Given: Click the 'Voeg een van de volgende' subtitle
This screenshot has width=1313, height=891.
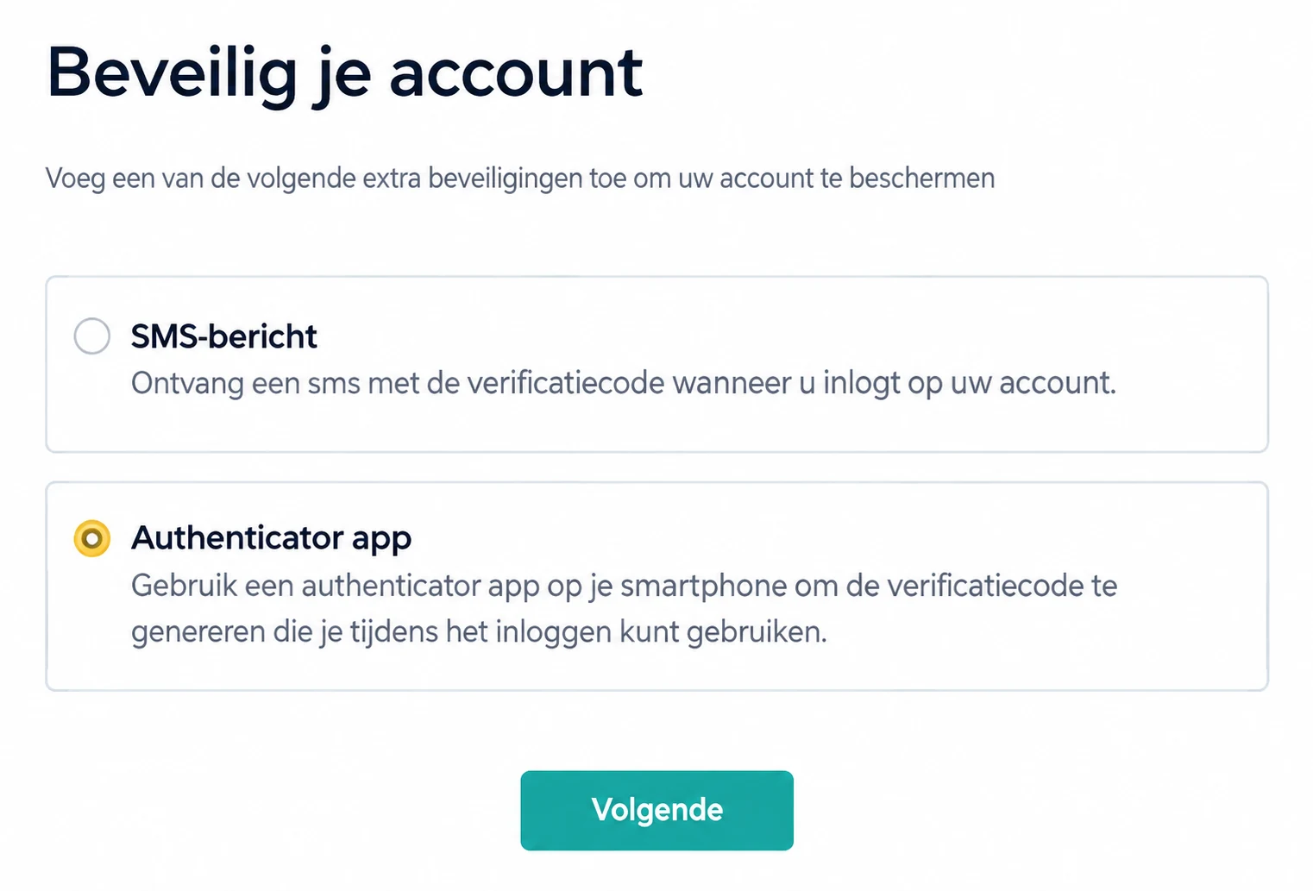Looking at the screenshot, I should coord(520,179).
